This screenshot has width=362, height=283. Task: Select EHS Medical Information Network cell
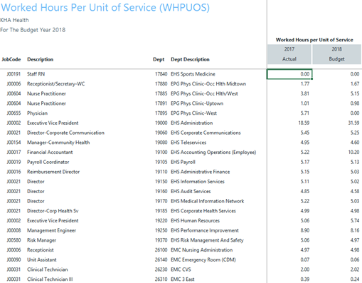pos(208,201)
